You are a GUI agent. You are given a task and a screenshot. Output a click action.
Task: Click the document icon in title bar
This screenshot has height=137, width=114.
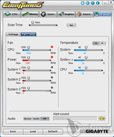83,3
